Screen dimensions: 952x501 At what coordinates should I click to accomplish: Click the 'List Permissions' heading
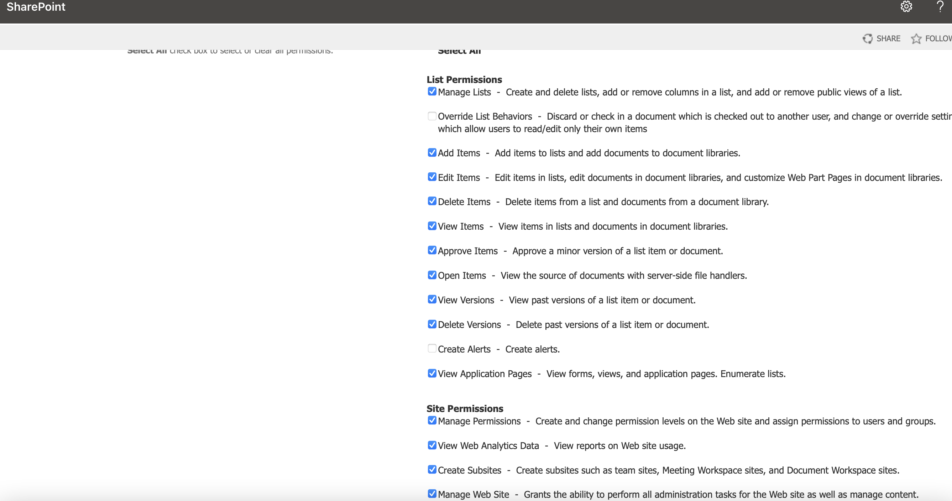[464, 79]
